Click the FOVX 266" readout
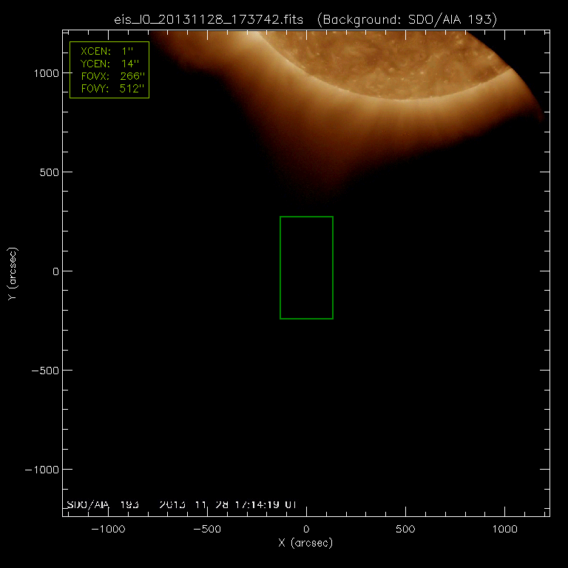 [110, 77]
